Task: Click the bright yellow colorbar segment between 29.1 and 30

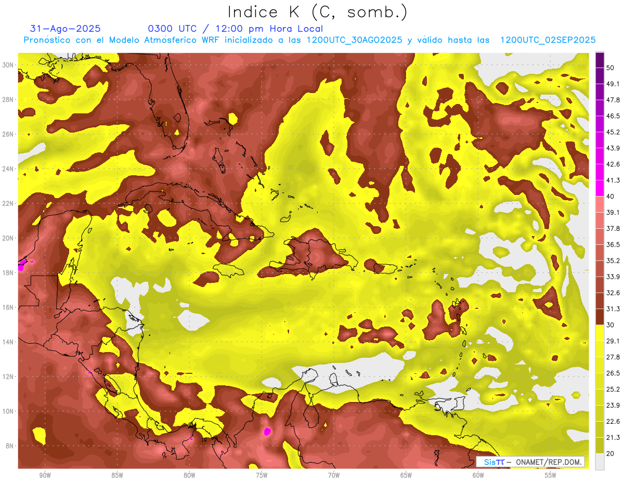Action: click(600, 333)
